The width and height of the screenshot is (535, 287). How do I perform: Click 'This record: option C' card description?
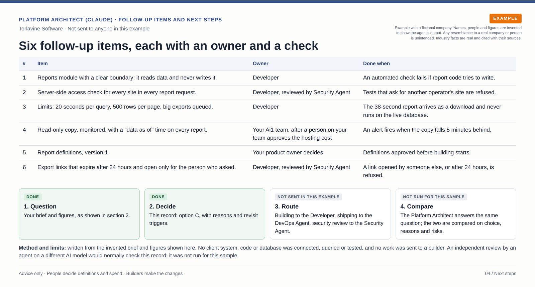(204, 219)
